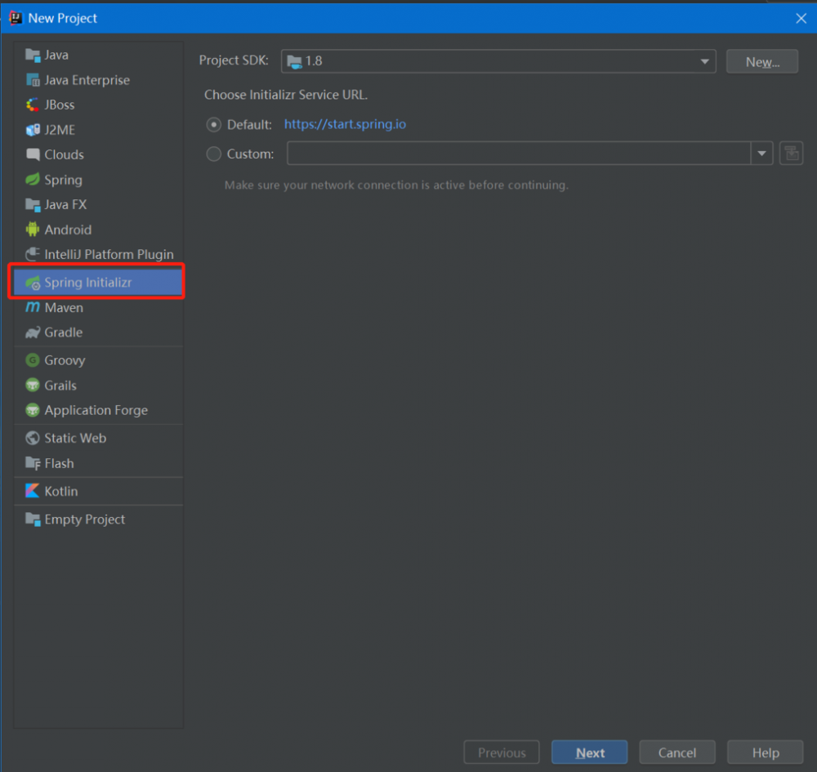817x772 pixels.
Task: Select the Application Forge label
Action: [x=96, y=410]
